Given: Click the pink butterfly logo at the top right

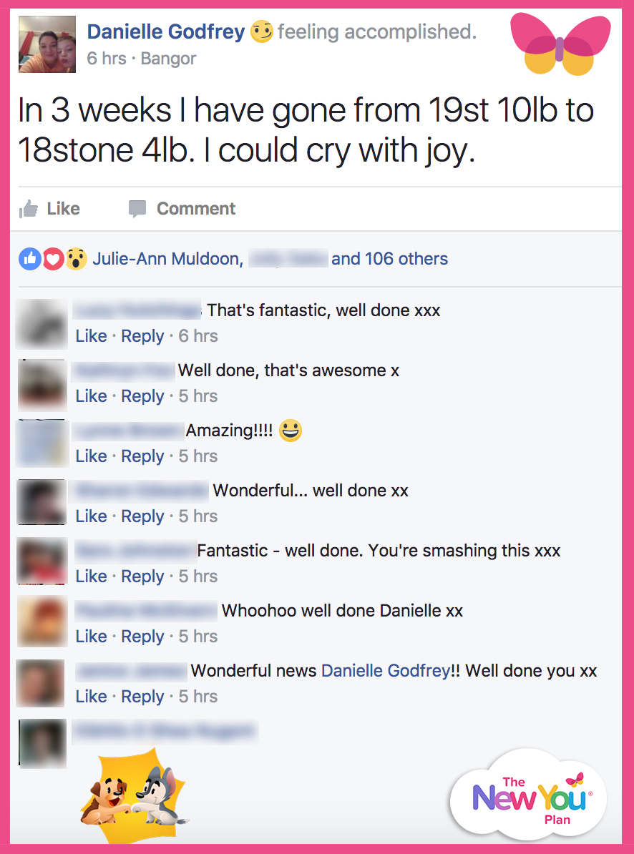Looking at the screenshot, I should pos(560,45).
